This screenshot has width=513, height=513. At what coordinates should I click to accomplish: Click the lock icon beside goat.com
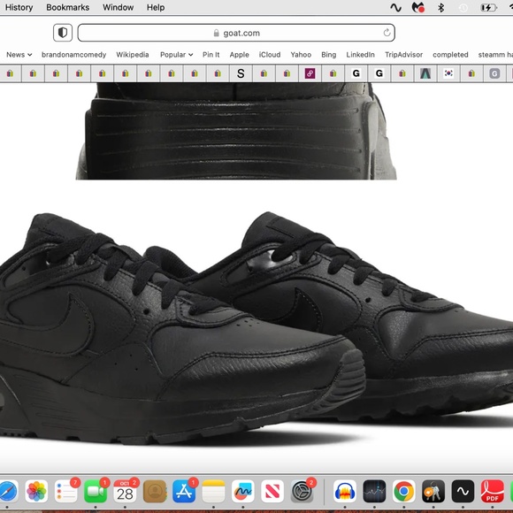tap(217, 33)
